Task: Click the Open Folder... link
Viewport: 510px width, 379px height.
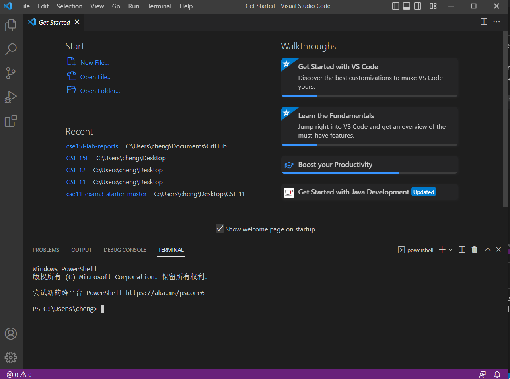Action: click(100, 91)
